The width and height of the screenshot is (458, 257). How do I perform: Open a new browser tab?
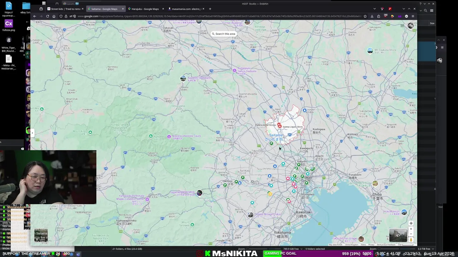(x=210, y=9)
